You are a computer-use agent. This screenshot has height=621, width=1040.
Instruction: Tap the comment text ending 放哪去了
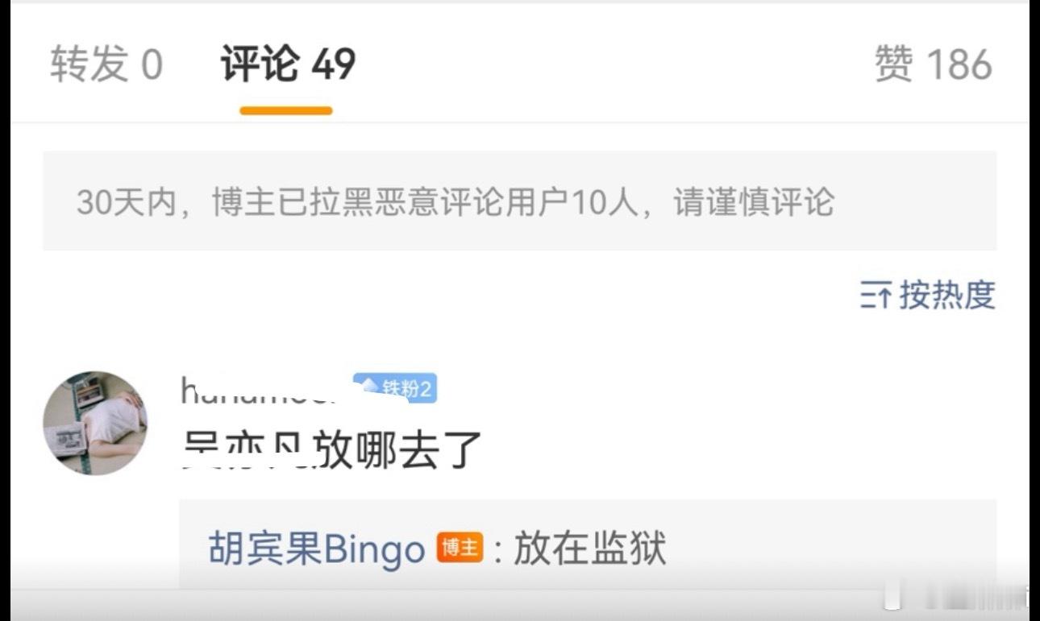click(x=331, y=449)
